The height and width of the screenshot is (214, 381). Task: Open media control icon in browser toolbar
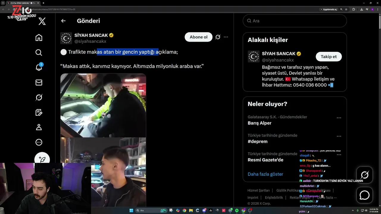point(367,10)
